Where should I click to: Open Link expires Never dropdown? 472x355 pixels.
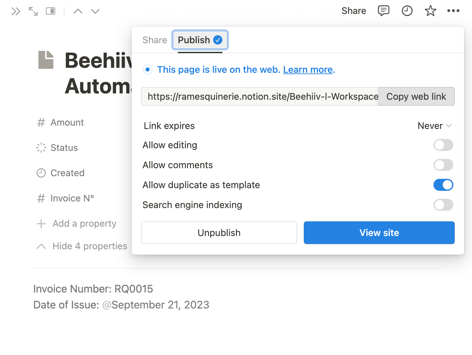point(434,126)
